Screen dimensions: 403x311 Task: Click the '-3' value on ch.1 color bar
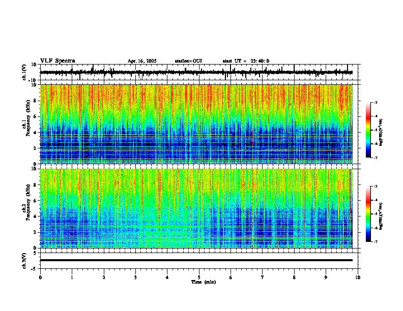(375, 103)
